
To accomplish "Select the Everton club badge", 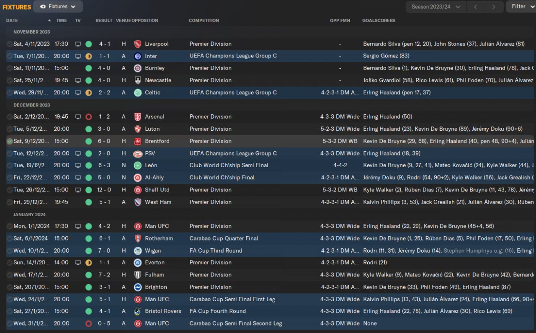I will pos(137,263).
